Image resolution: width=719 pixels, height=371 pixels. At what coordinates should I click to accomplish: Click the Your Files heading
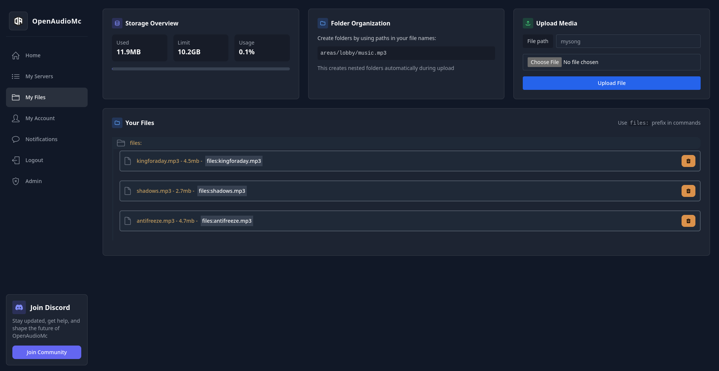click(x=140, y=123)
